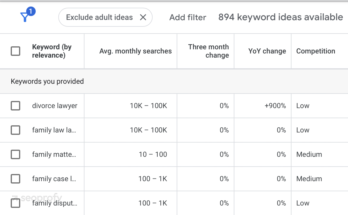
Task: Click Medium competition for family matte...
Action: pyautogui.click(x=309, y=154)
